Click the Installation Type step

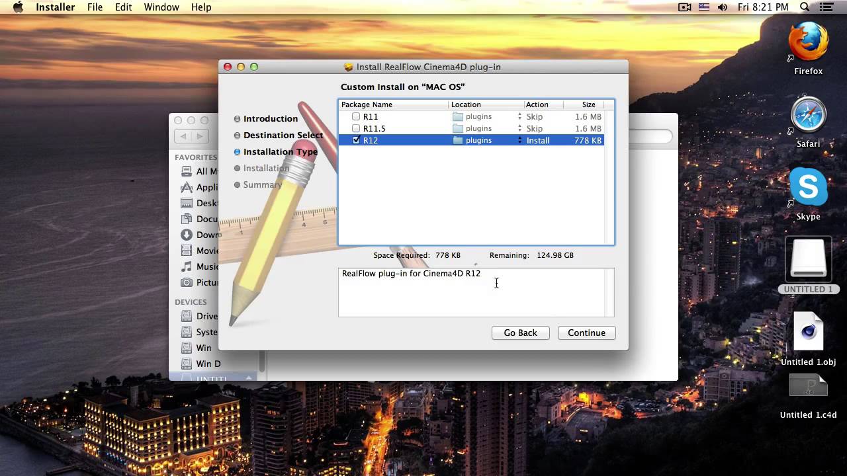[280, 152]
